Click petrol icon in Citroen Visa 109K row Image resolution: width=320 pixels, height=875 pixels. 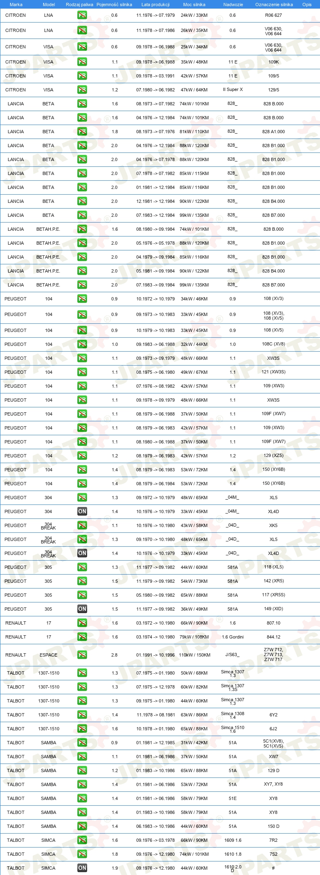tap(82, 62)
